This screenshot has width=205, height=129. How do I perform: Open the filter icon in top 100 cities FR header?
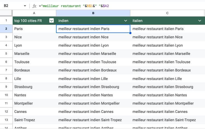click(52, 21)
